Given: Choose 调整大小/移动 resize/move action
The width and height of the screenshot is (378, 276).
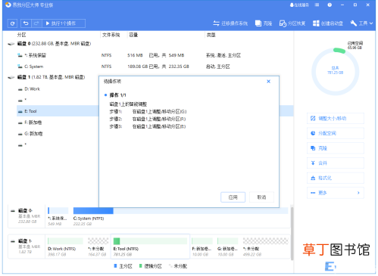Looking at the screenshot, I should click(336, 118).
